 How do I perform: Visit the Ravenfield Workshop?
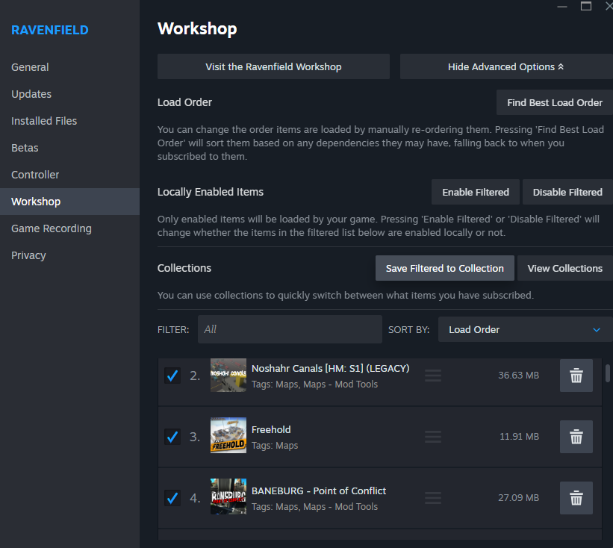click(x=273, y=67)
